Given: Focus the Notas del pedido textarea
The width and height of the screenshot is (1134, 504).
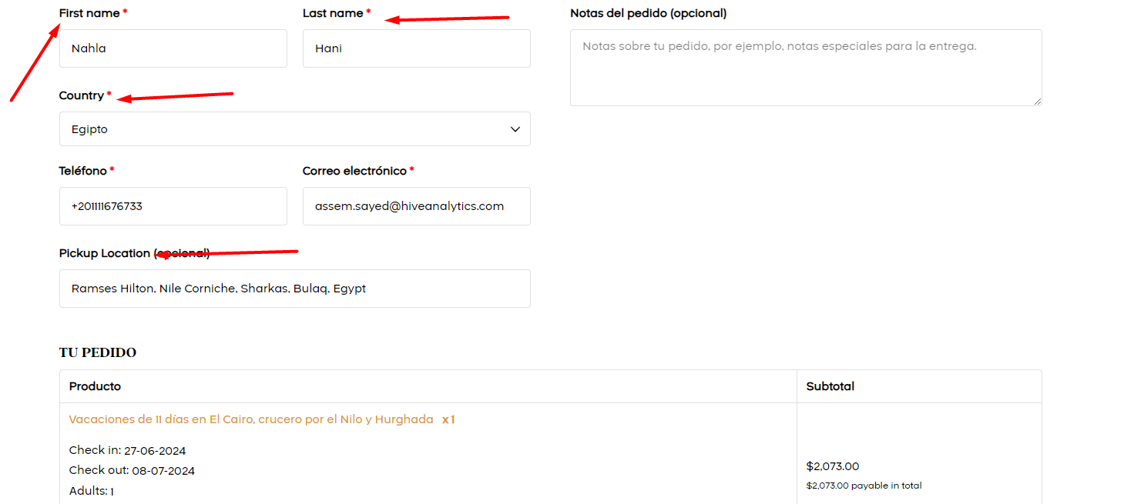Looking at the screenshot, I should (x=806, y=68).
